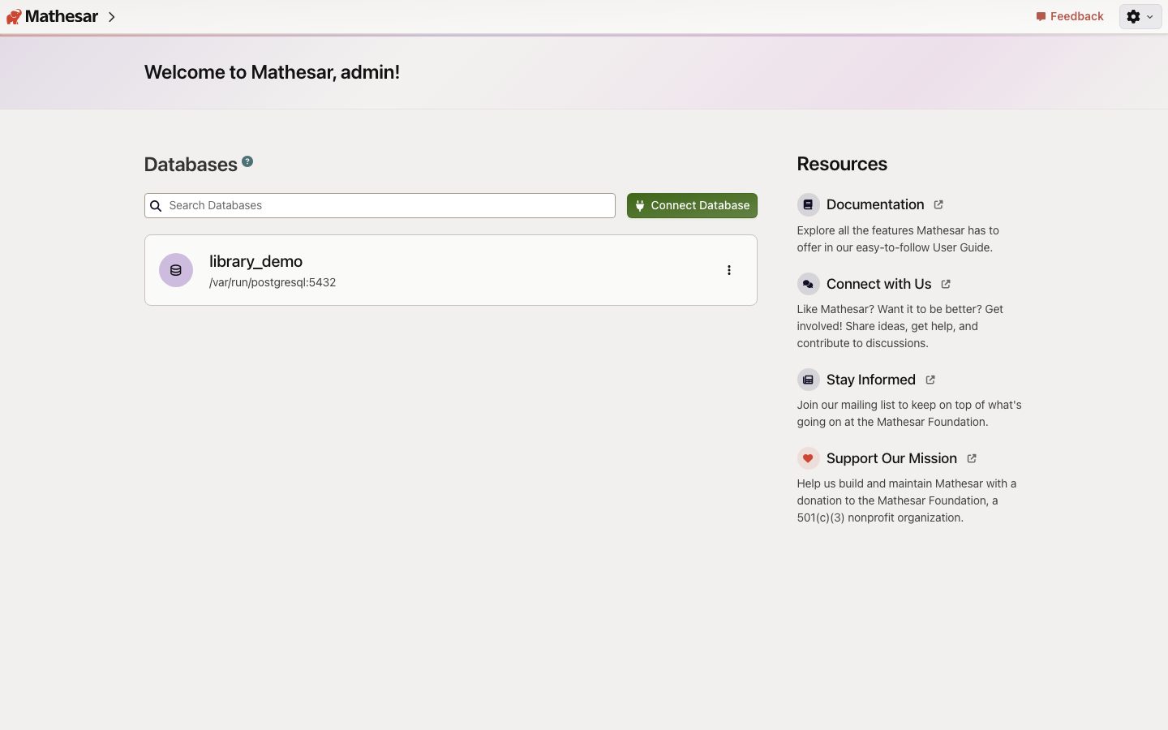The width and height of the screenshot is (1168, 730).
Task: Click the "Welcome to Mathesar, admin!" heading
Action: pos(272,72)
